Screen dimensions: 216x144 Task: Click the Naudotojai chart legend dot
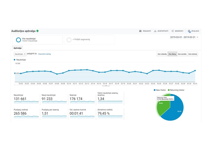tap(15, 60)
